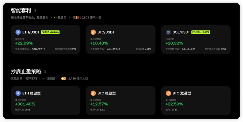Click 利息 +10.00% badge on ETH/USDT card
This screenshot has width=243, height=122.
[50, 32]
